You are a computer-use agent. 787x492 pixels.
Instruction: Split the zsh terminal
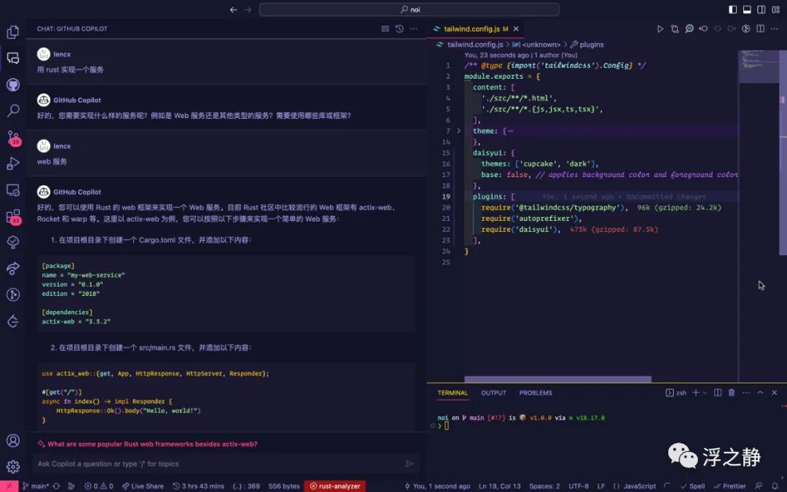coord(718,393)
